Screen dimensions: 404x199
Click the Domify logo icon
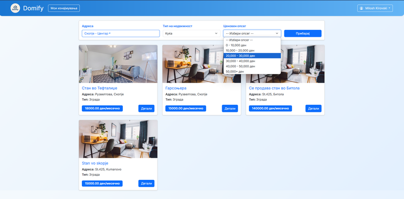click(15, 8)
